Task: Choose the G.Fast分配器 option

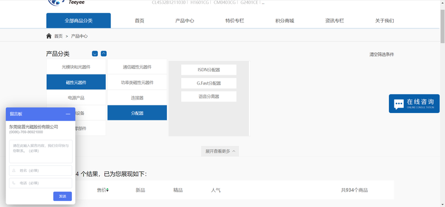Action: [x=209, y=83]
